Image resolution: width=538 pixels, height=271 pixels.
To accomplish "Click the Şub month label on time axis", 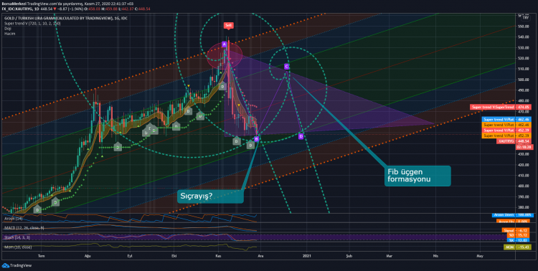I will coord(349,256).
